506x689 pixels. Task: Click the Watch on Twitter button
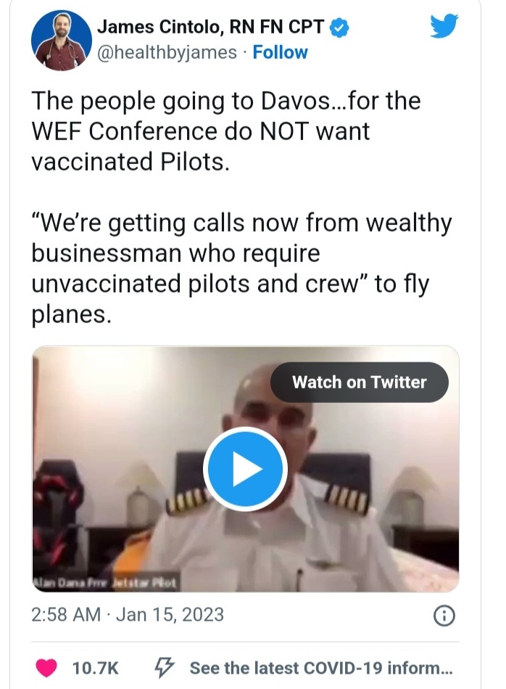click(359, 382)
